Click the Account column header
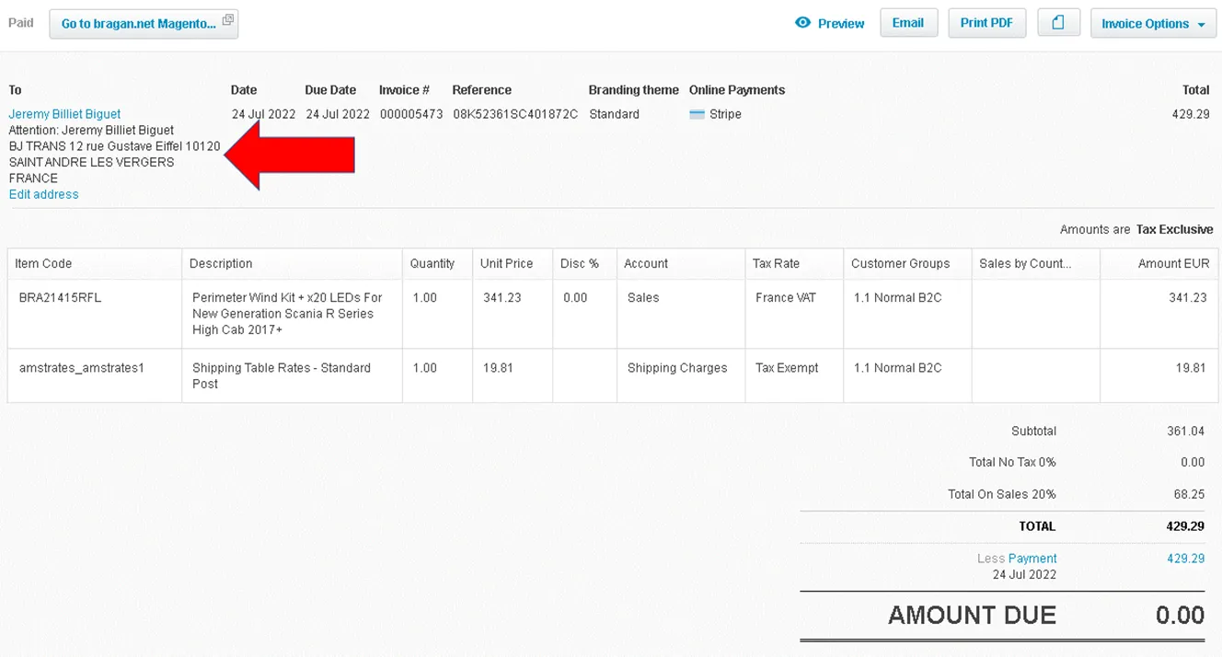 [681, 263]
